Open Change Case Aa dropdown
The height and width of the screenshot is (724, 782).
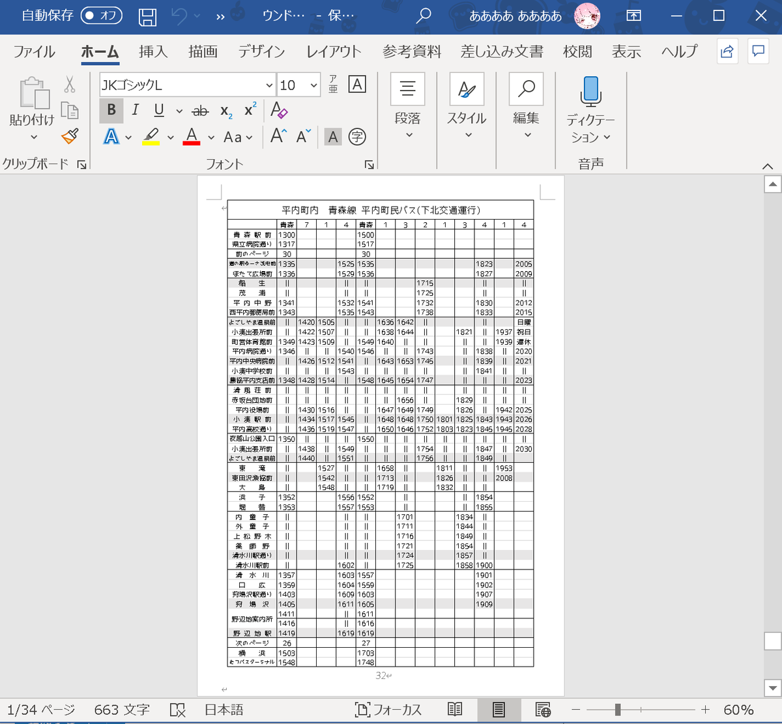tap(237, 137)
